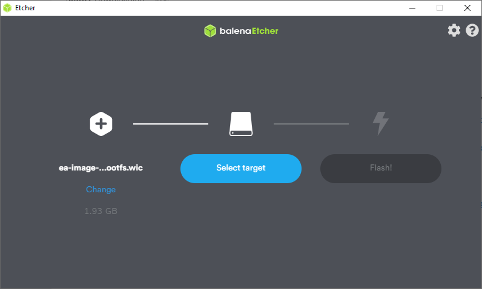The width and height of the screenshot is (482, 289).
Task: Click the lightning bolt flash icon
Action: (380, 123)
